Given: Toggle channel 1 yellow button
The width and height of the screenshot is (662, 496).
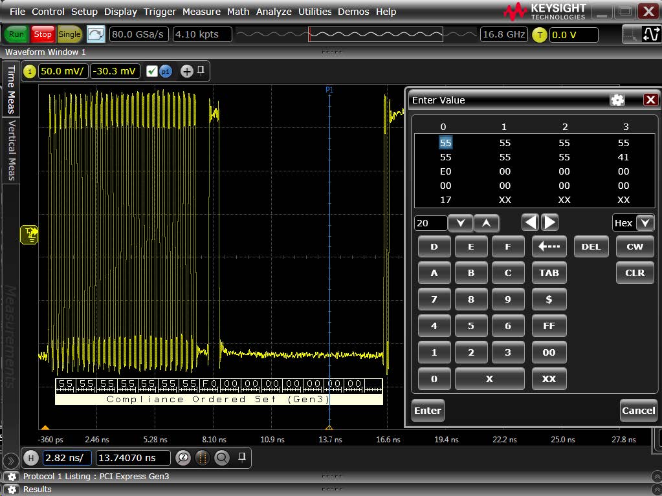Looking at the screenshot, I should pyautogui.click(x=30, y=71).
